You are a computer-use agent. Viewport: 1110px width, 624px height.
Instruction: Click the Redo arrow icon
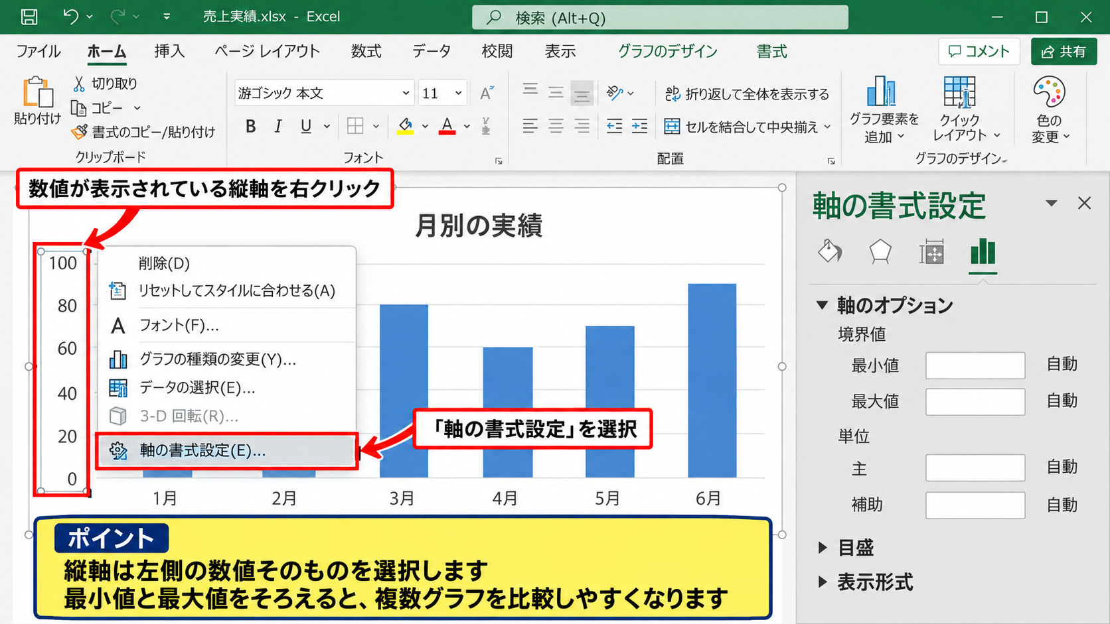[118, 16]
